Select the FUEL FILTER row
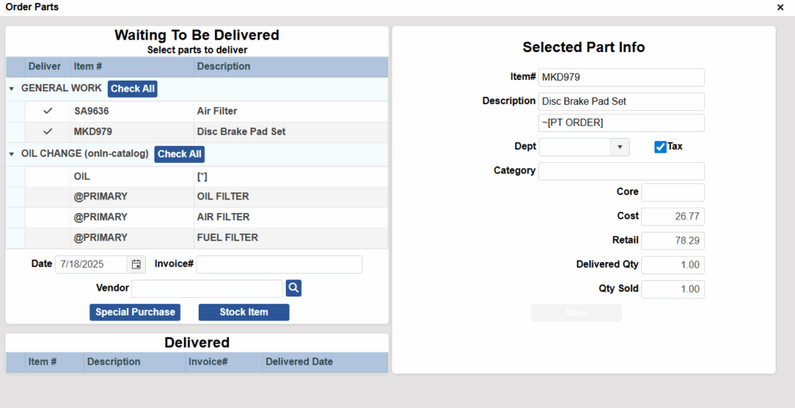 [196, 237]
